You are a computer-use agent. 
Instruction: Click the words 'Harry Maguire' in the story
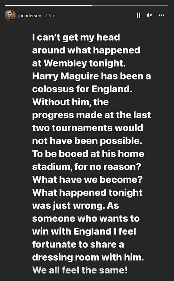65,76
